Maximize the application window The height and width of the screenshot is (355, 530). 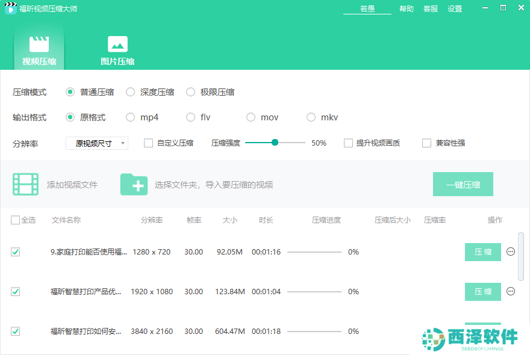point(503,8)
